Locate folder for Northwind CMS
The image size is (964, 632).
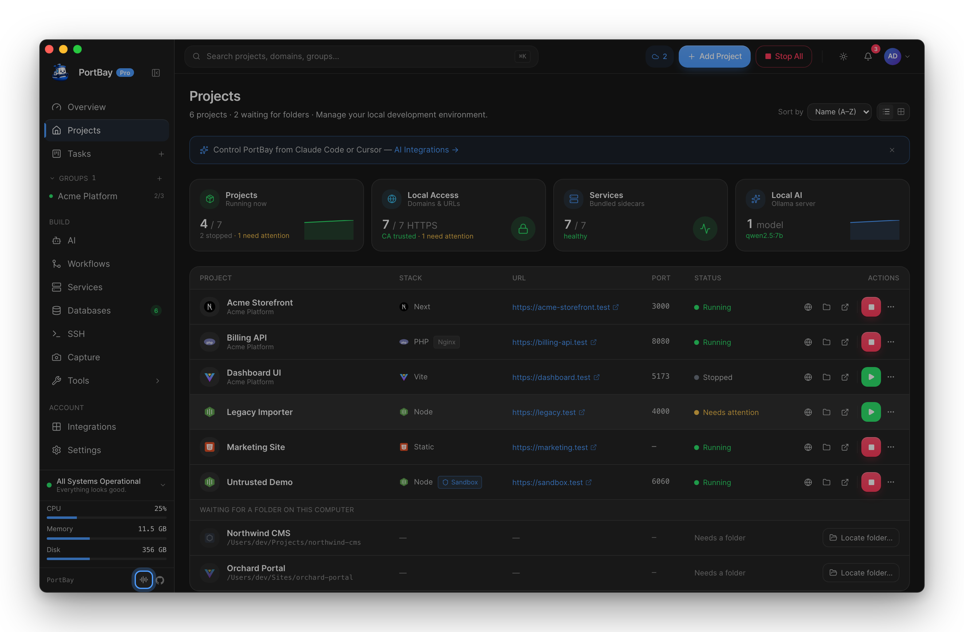(x=861, y=538)
